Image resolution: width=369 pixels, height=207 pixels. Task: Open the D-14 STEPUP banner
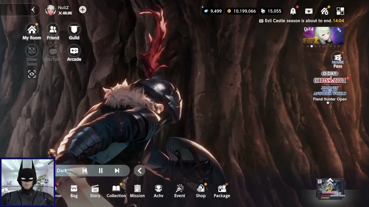(323, 35)
